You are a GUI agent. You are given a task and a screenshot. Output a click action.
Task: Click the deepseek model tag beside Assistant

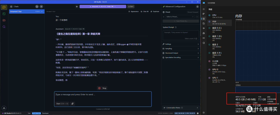[75, 29]
